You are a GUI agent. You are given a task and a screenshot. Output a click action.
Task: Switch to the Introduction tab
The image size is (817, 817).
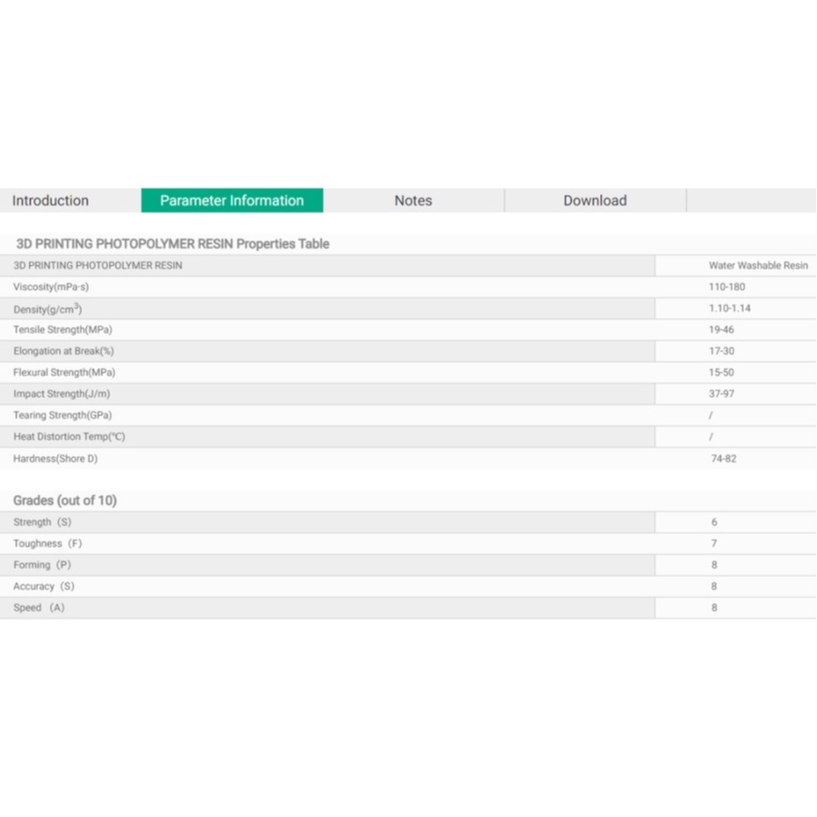click(x=51, y=200)
